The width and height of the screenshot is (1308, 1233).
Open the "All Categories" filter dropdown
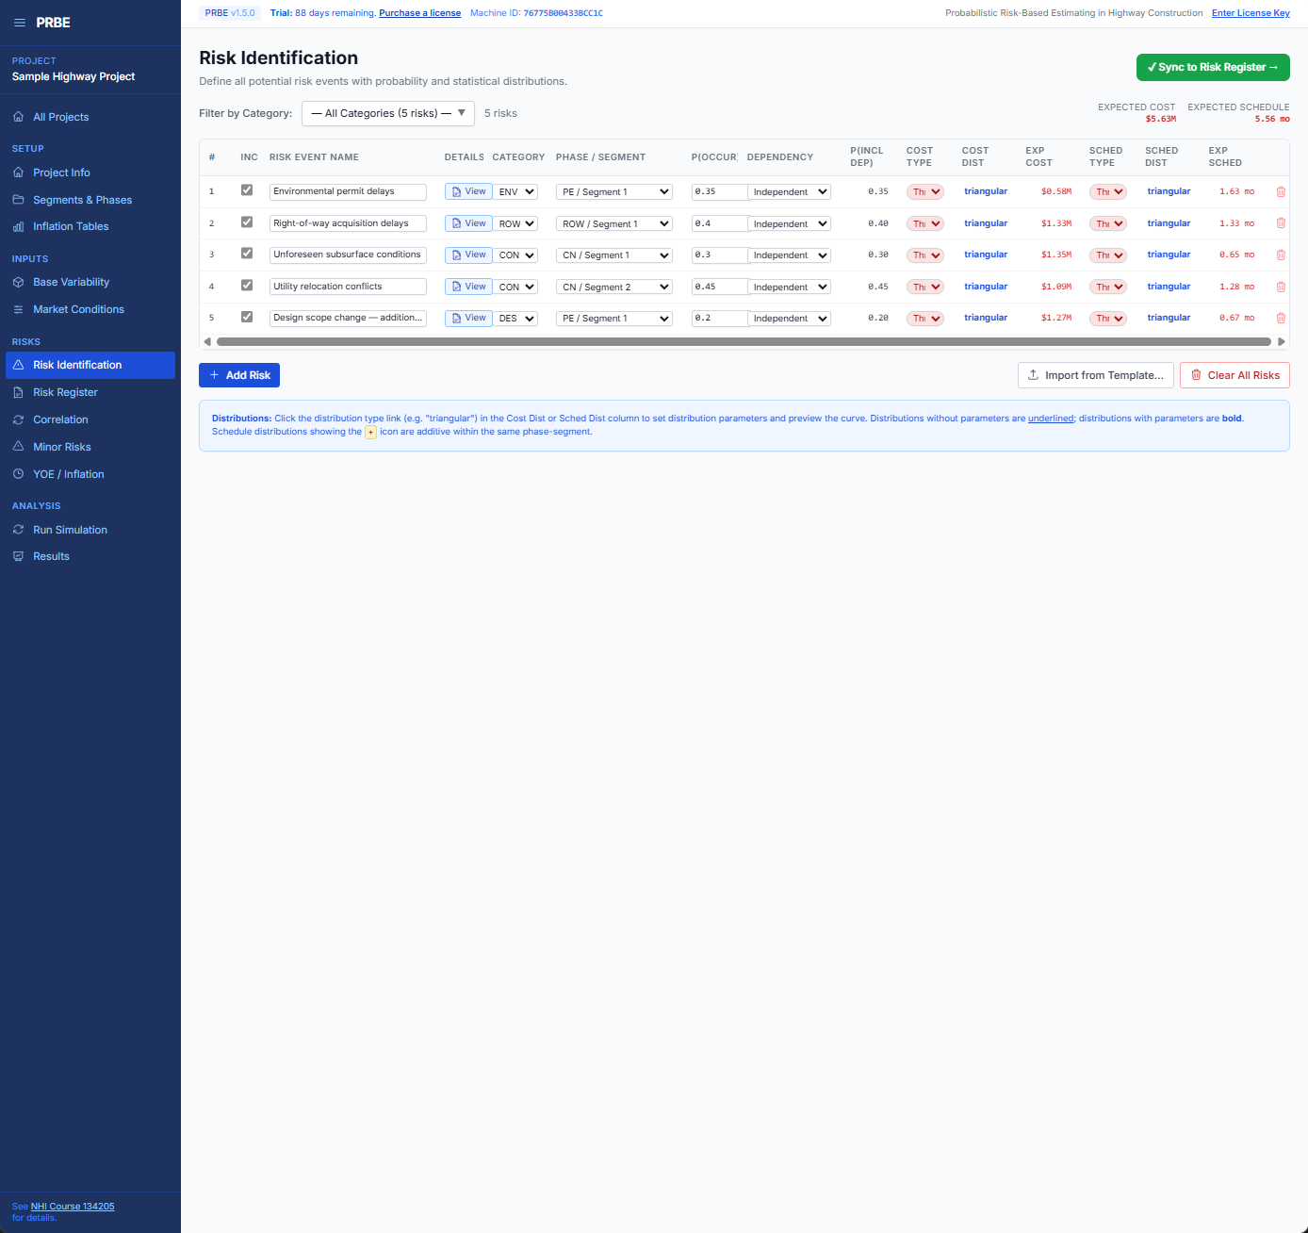pos(386,113)
